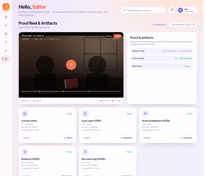Switch proof reel to After view
The image size is (205, 176).
point(117,36)
